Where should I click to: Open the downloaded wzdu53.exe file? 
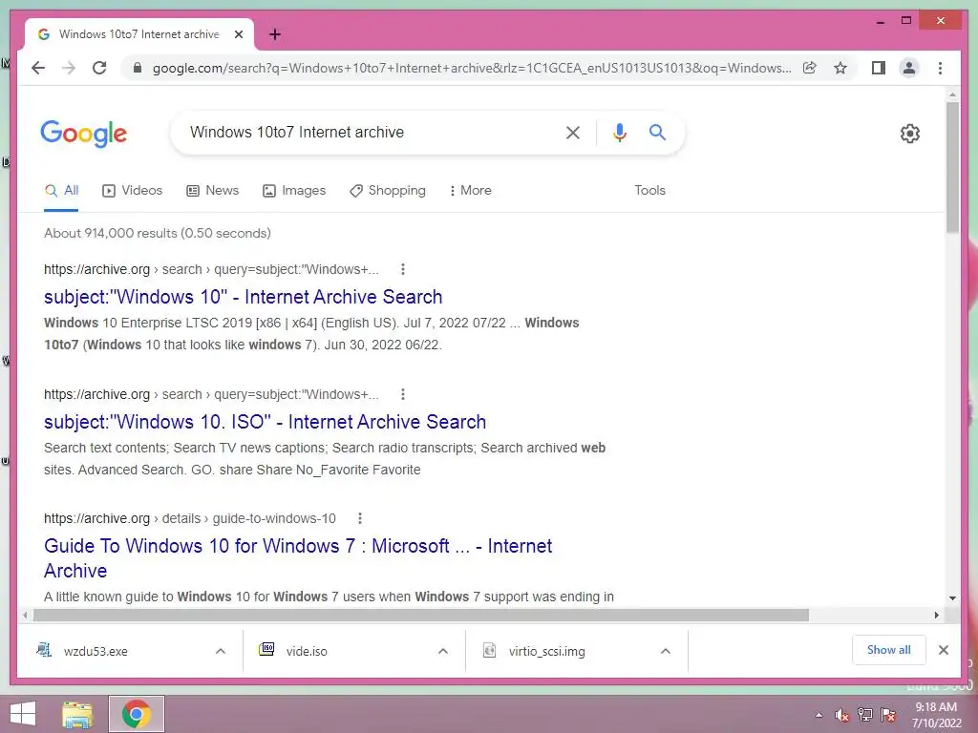coord(96,651)
